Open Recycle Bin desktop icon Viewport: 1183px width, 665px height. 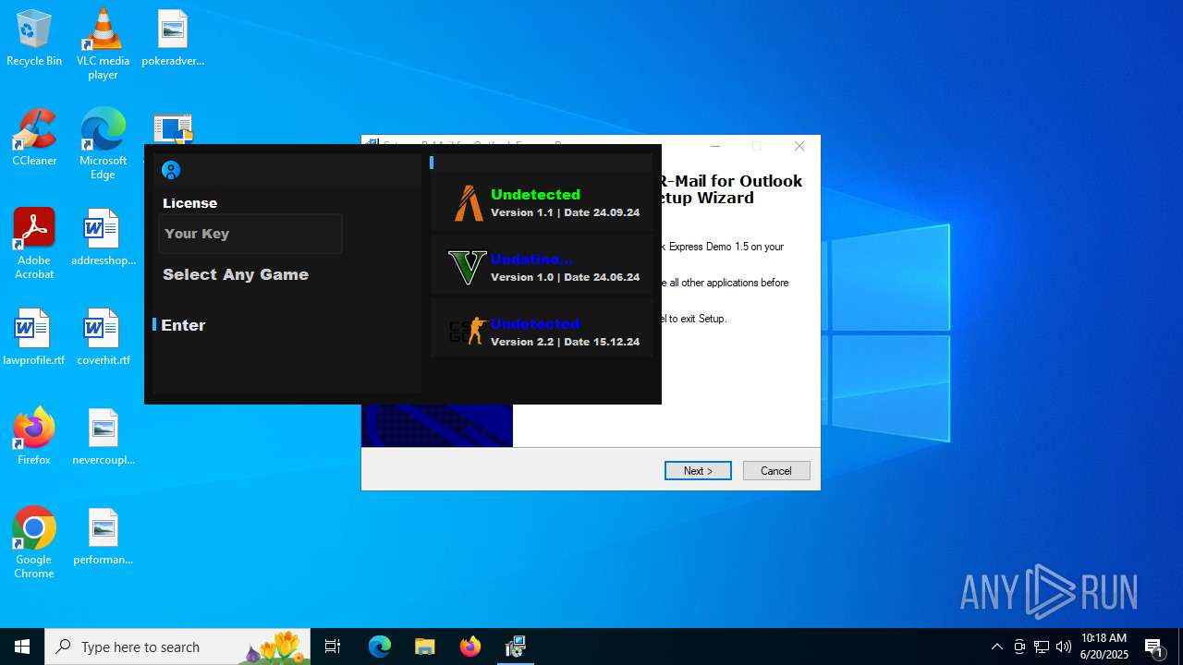click(x=34, y=39)
